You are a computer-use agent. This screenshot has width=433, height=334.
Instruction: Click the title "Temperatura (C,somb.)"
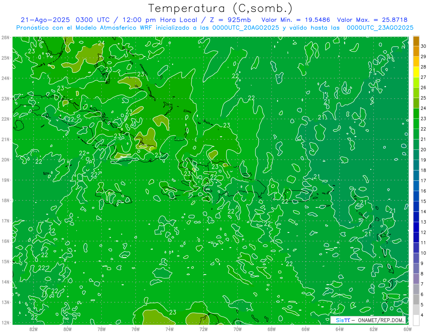coord(220,8)
